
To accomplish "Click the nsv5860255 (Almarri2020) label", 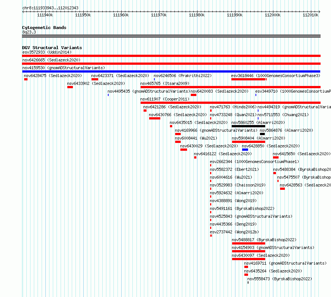I will tap(258, 122).
